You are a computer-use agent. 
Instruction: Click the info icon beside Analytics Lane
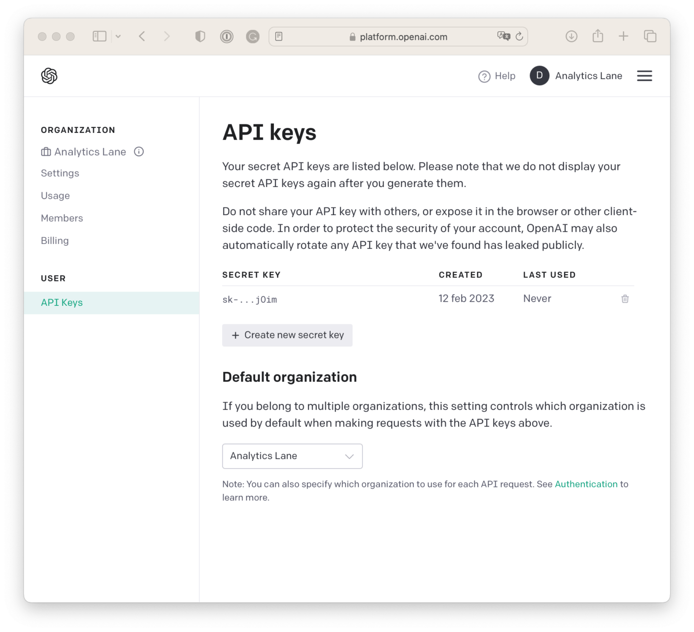(139, 152)
